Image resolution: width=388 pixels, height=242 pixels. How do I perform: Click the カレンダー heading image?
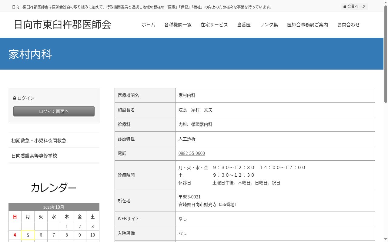coord(54,188)
